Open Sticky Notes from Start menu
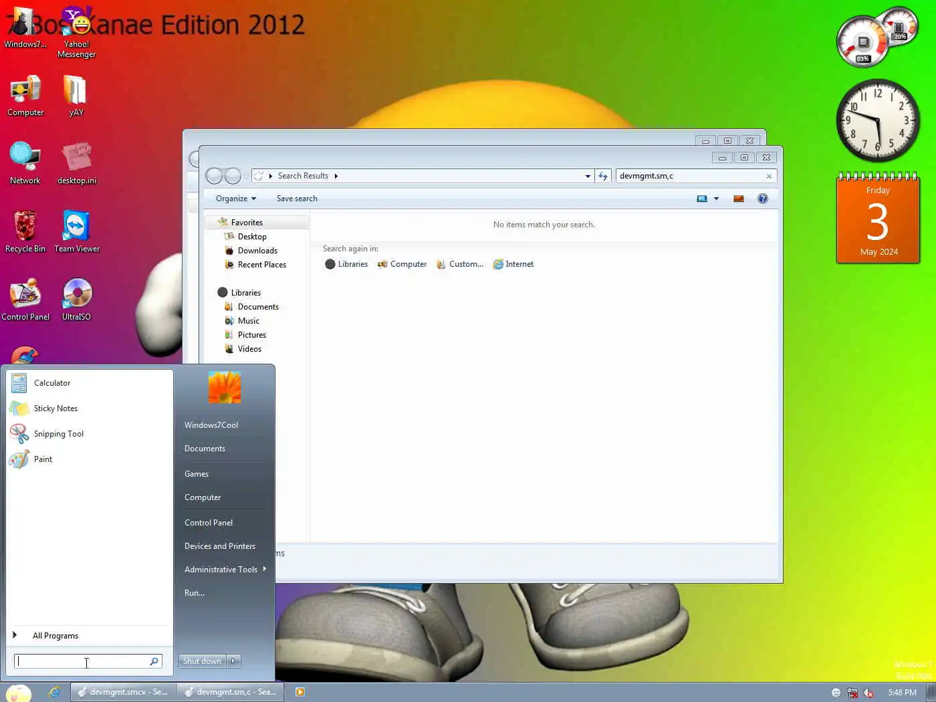This screenshot has height=702, width=936. click(90, 408)
